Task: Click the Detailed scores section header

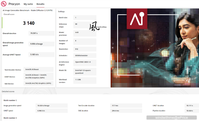Action: pos(8,91)
